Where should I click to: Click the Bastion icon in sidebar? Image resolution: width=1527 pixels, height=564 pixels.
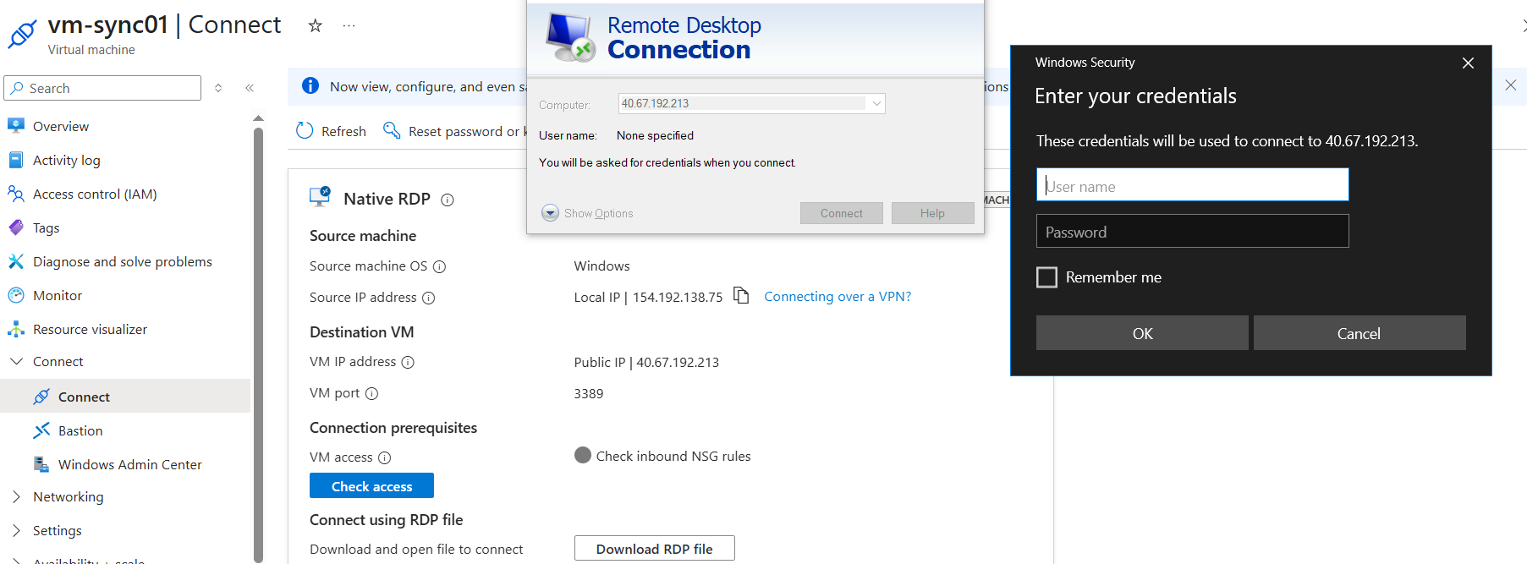[41, 430]
